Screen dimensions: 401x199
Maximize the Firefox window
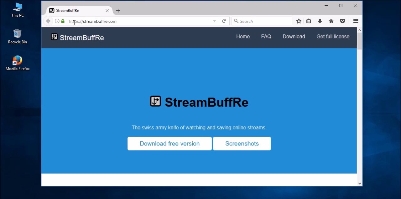point(341,6)
